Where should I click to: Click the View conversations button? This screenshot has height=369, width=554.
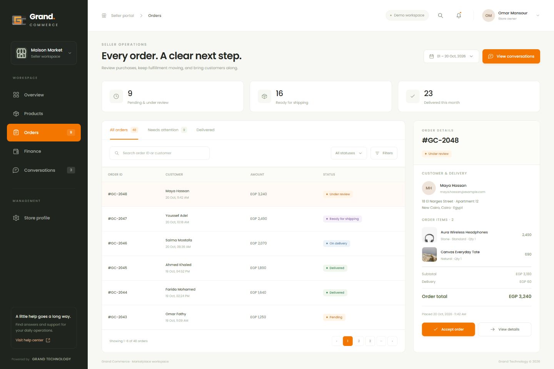[x=511, y=57]
